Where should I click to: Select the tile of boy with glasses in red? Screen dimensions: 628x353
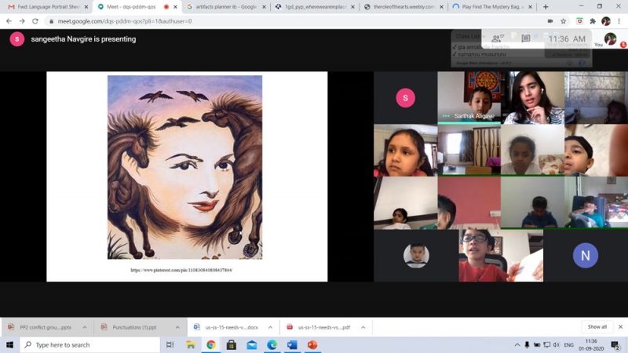click(501, 256)
